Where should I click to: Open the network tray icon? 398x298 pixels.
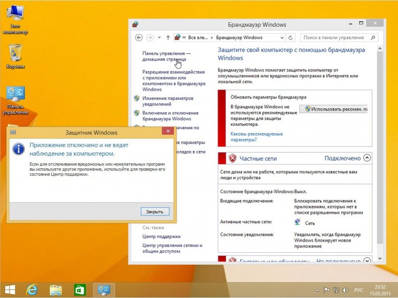pos(336,290)
